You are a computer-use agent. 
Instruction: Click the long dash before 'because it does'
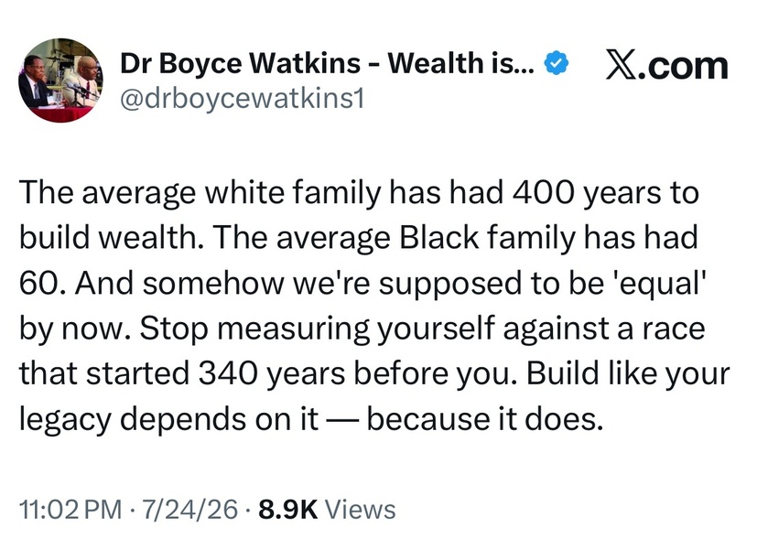[343, 420]
